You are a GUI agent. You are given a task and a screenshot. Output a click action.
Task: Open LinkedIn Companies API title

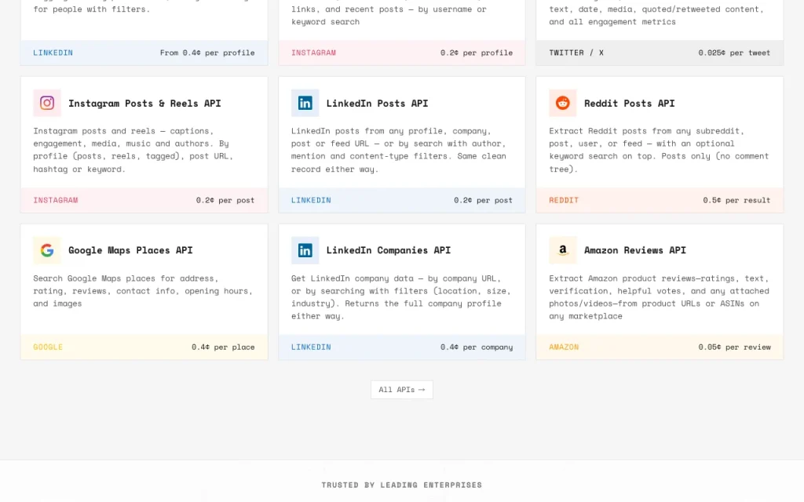pyautogui.click(x=388, y=250)
